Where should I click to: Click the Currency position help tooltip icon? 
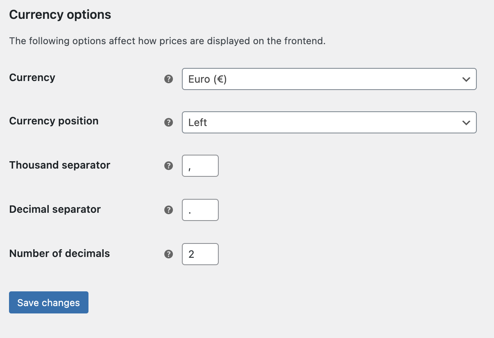[168, 122]
